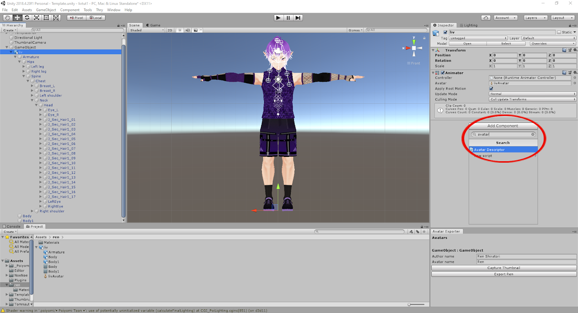Toggle the Local handle rotation button

click(96, 18)
